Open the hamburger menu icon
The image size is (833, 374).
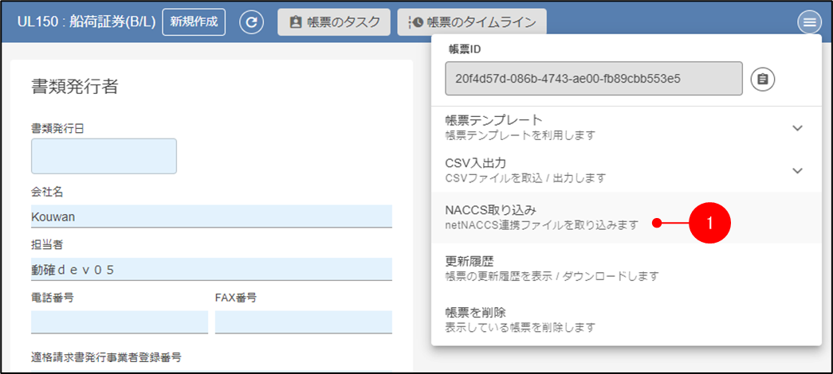(x=809, y=22)
